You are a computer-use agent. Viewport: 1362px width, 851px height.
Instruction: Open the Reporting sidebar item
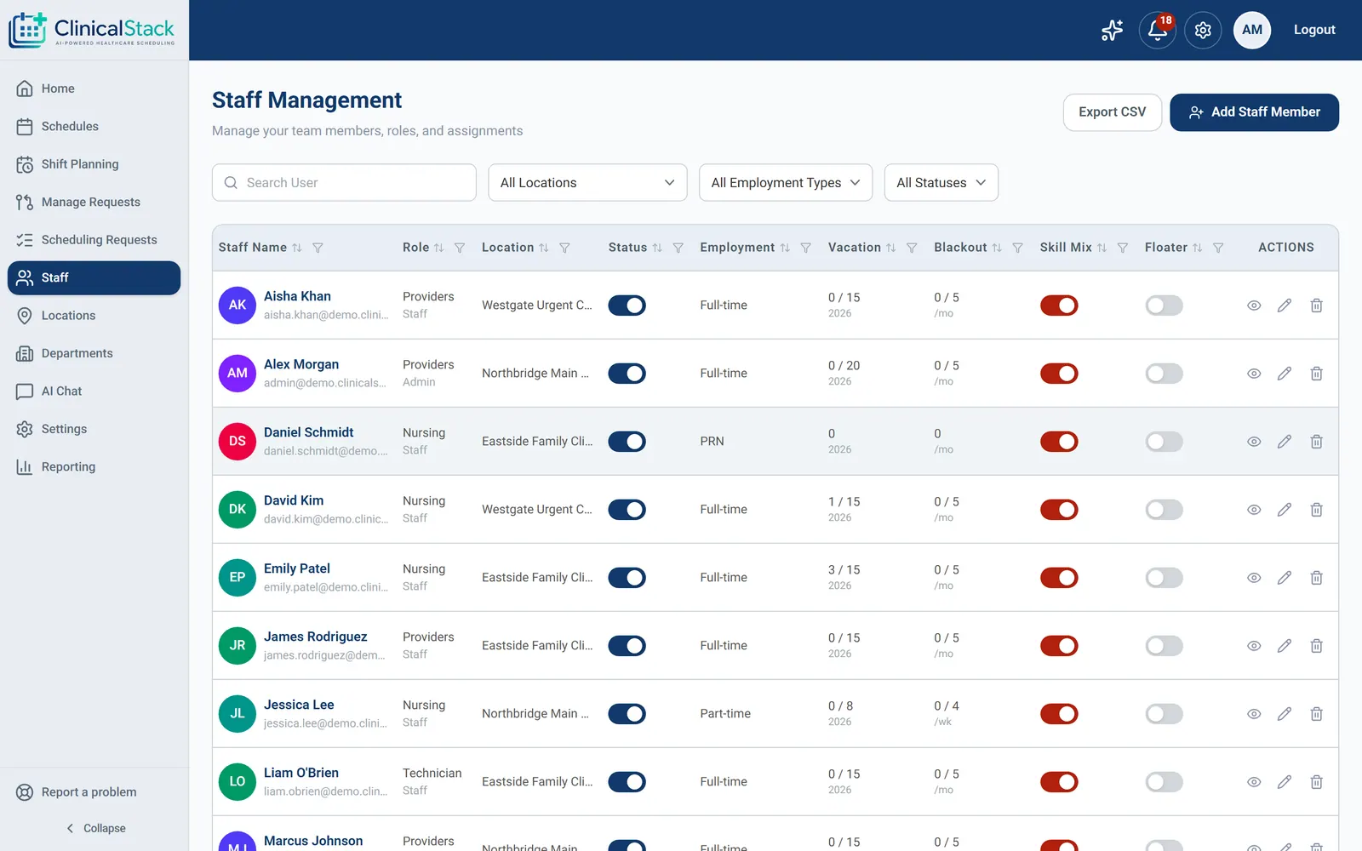point(94,466)
